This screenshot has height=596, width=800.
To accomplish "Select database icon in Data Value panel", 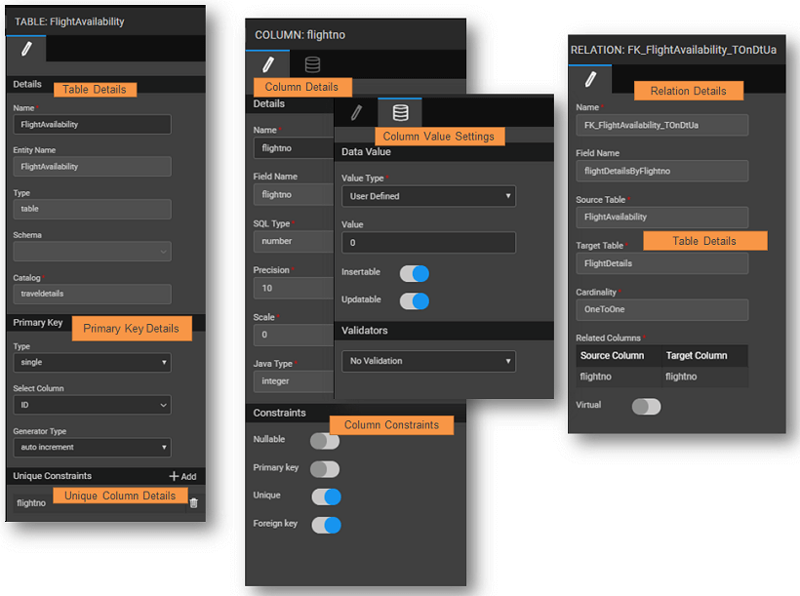I will click(400, 112).
